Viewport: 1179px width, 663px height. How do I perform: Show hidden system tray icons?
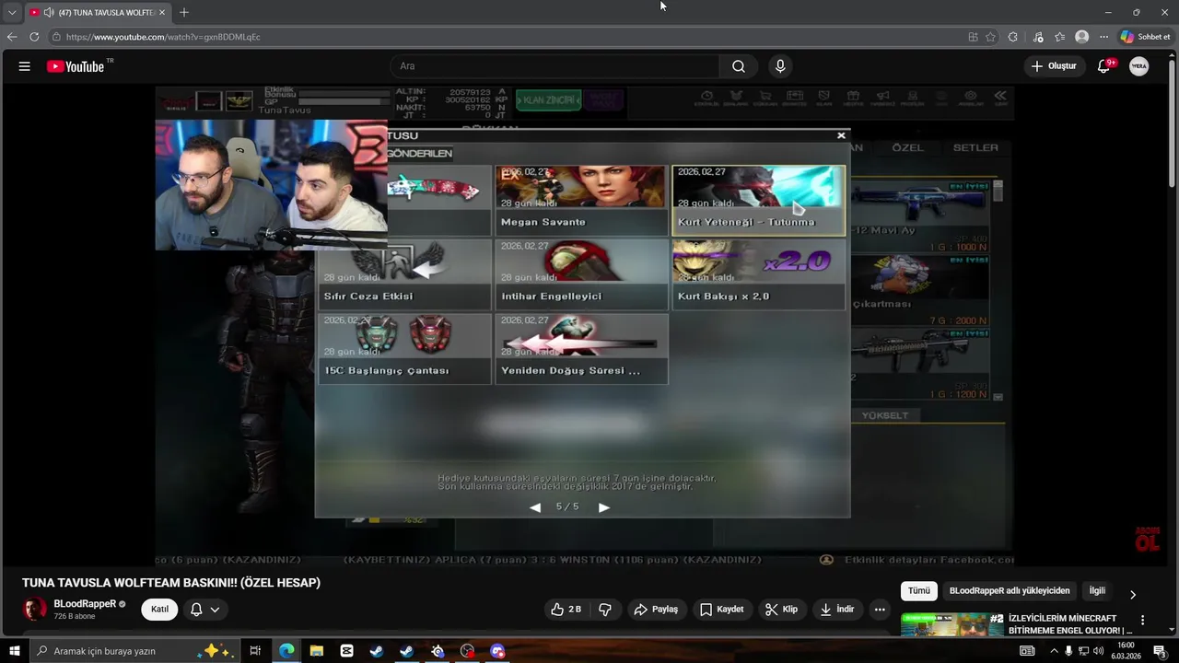point(1055,651)
